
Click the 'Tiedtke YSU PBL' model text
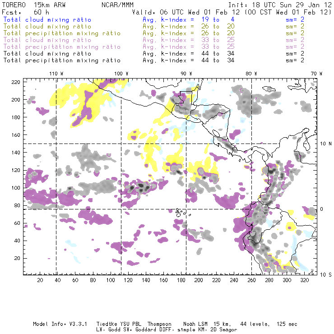point(119,324)
